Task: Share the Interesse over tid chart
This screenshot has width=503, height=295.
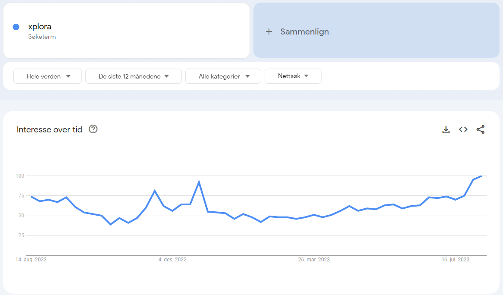Action: (x=481, y=129)
